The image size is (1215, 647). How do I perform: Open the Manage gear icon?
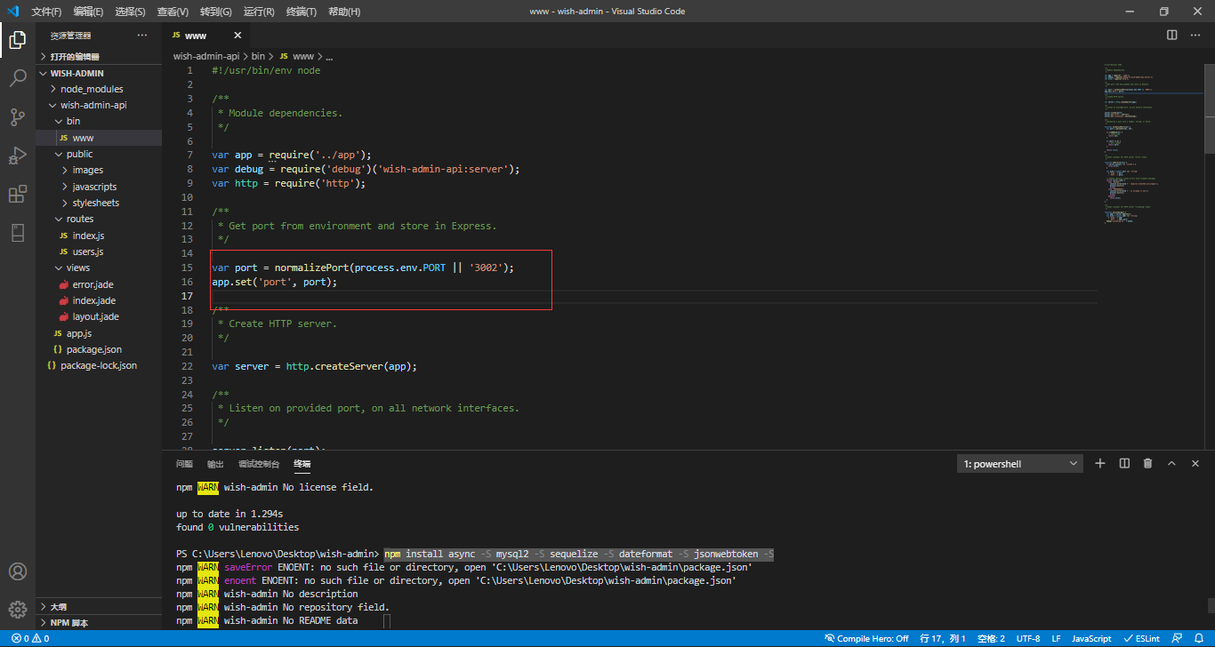17,610
